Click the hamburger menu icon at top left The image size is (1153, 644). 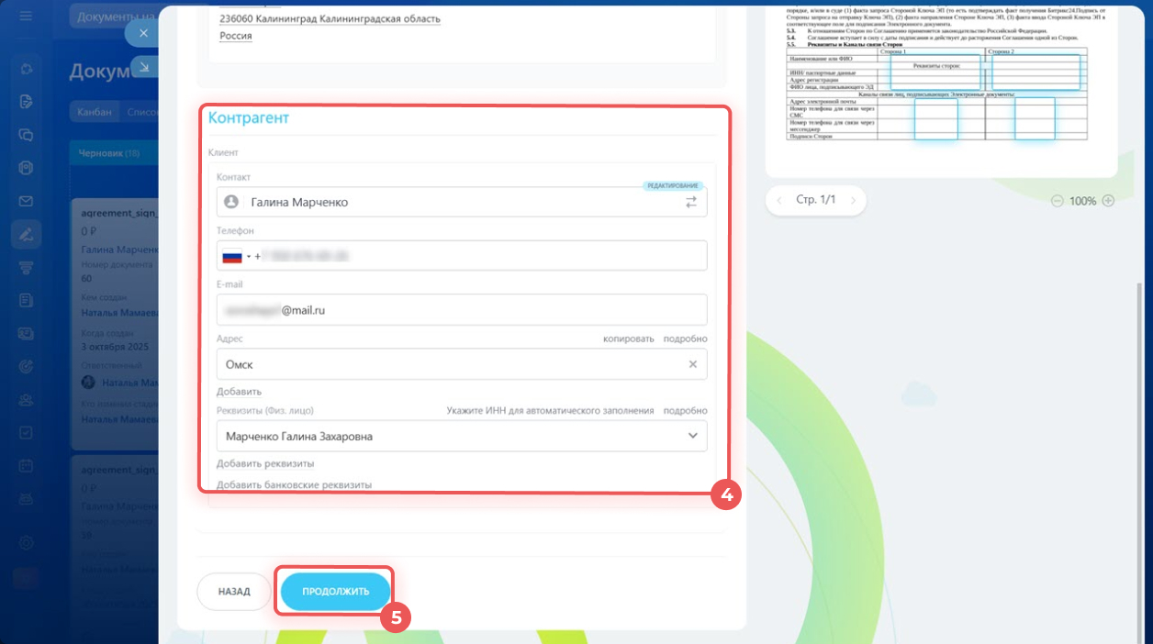26,17
